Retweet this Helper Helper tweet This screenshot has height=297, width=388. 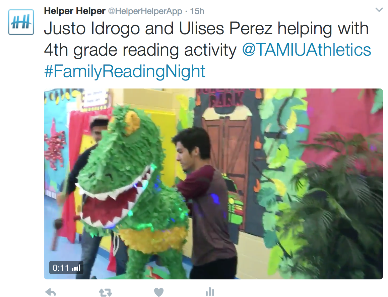106,292
